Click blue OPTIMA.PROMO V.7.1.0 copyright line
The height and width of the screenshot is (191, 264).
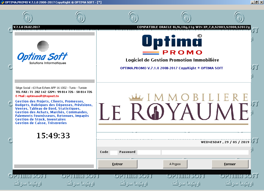pyautogui.click(x=171, y=68)
